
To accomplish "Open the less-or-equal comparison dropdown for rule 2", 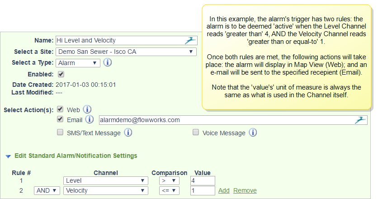I will pos(169,190).
